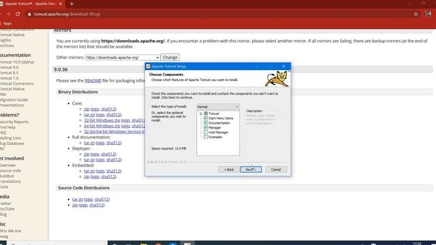Image resolution: width=436 pixels, height=245 pixels.
Task: Download the Embedded tar.gz link
Action: pos(89,171)
